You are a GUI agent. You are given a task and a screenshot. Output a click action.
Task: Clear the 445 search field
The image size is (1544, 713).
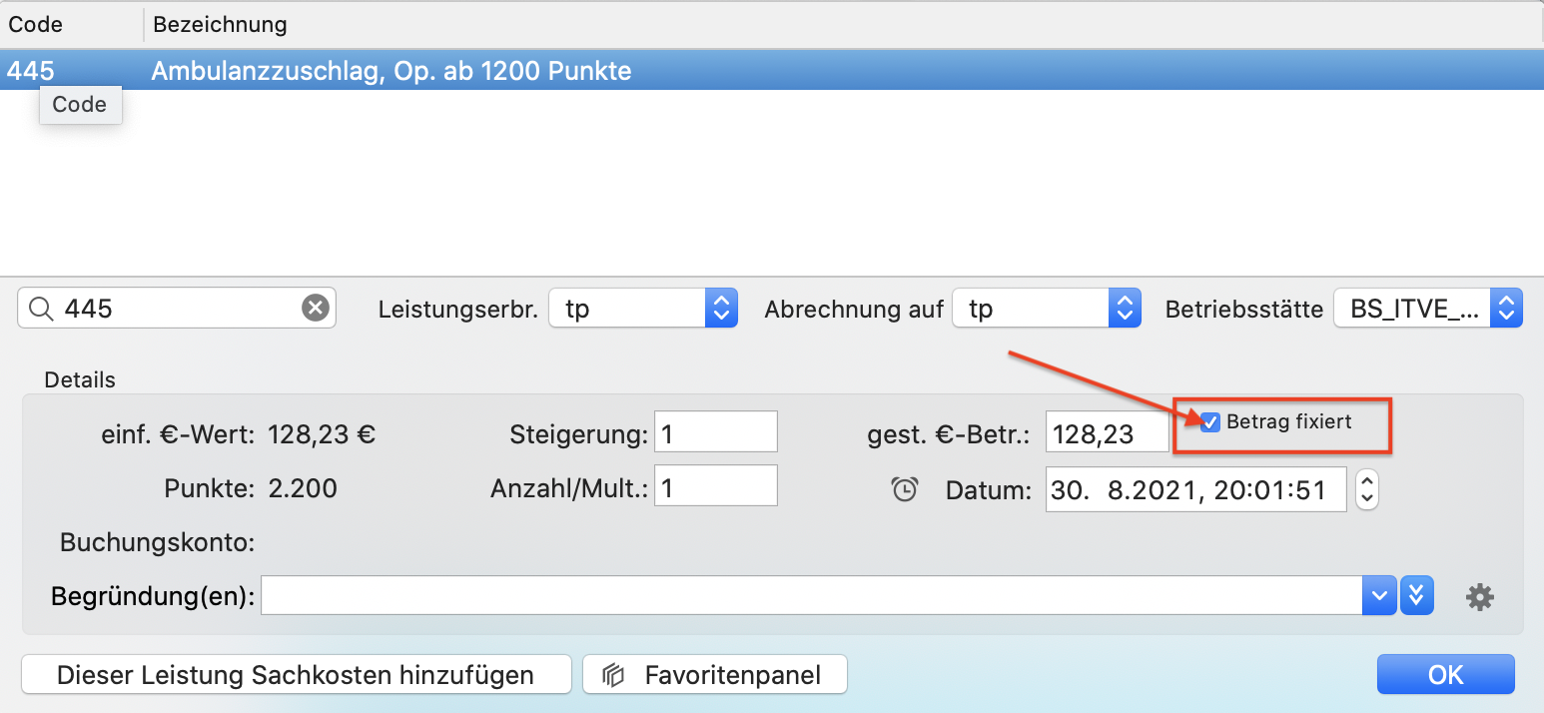tap(316, 309)
